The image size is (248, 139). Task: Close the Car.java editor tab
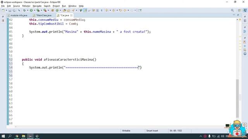(x=71, y=15)
